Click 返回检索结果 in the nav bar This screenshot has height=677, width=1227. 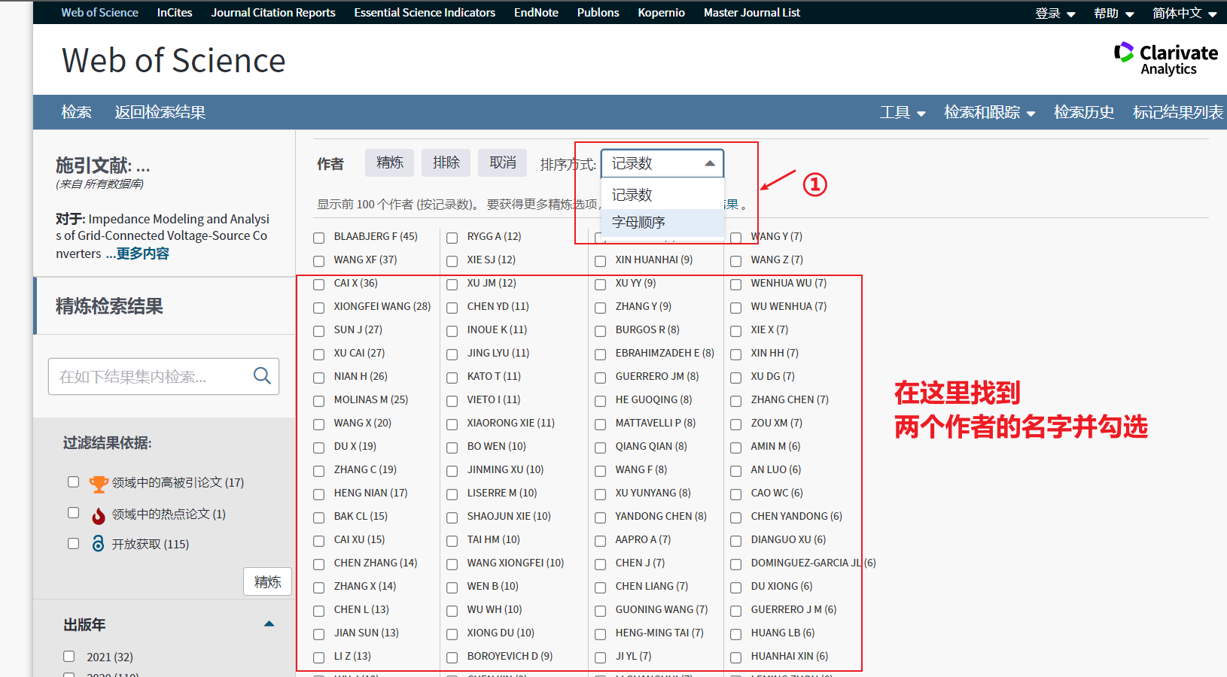coord(160,112)
